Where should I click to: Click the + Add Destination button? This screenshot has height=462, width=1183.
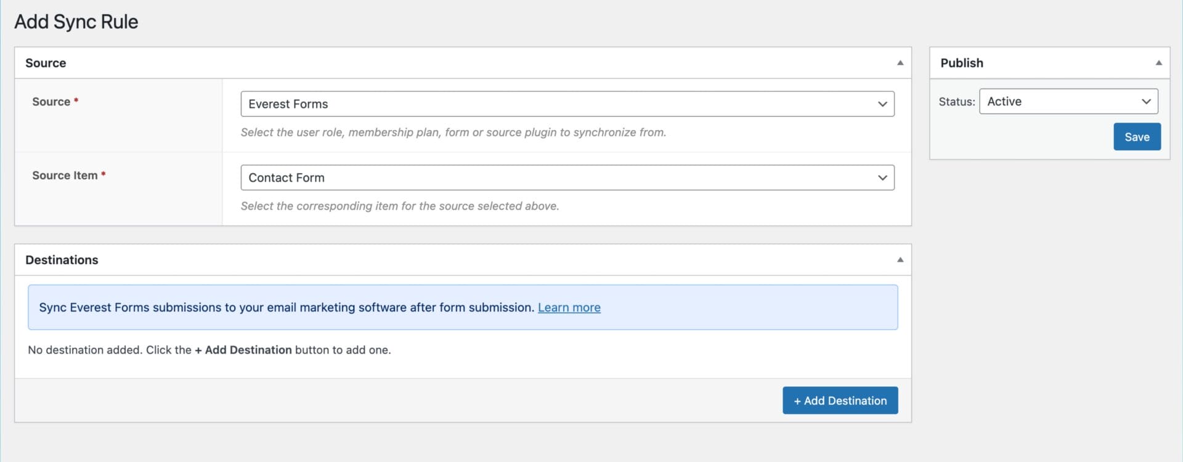[x=840, y=400]
